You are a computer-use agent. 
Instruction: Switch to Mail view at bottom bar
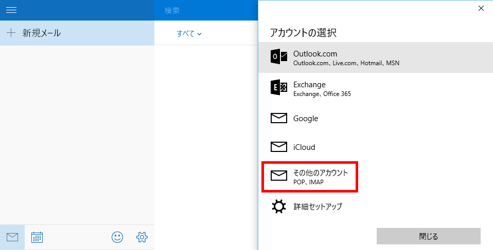point(12,237)
